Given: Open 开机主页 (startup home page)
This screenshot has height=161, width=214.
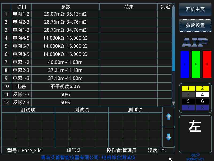Looking at the screenshot, I should (x=196, y=9).
